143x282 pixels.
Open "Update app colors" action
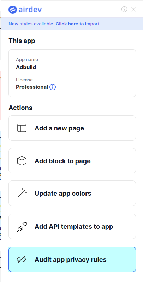click(x=72, y=193)
